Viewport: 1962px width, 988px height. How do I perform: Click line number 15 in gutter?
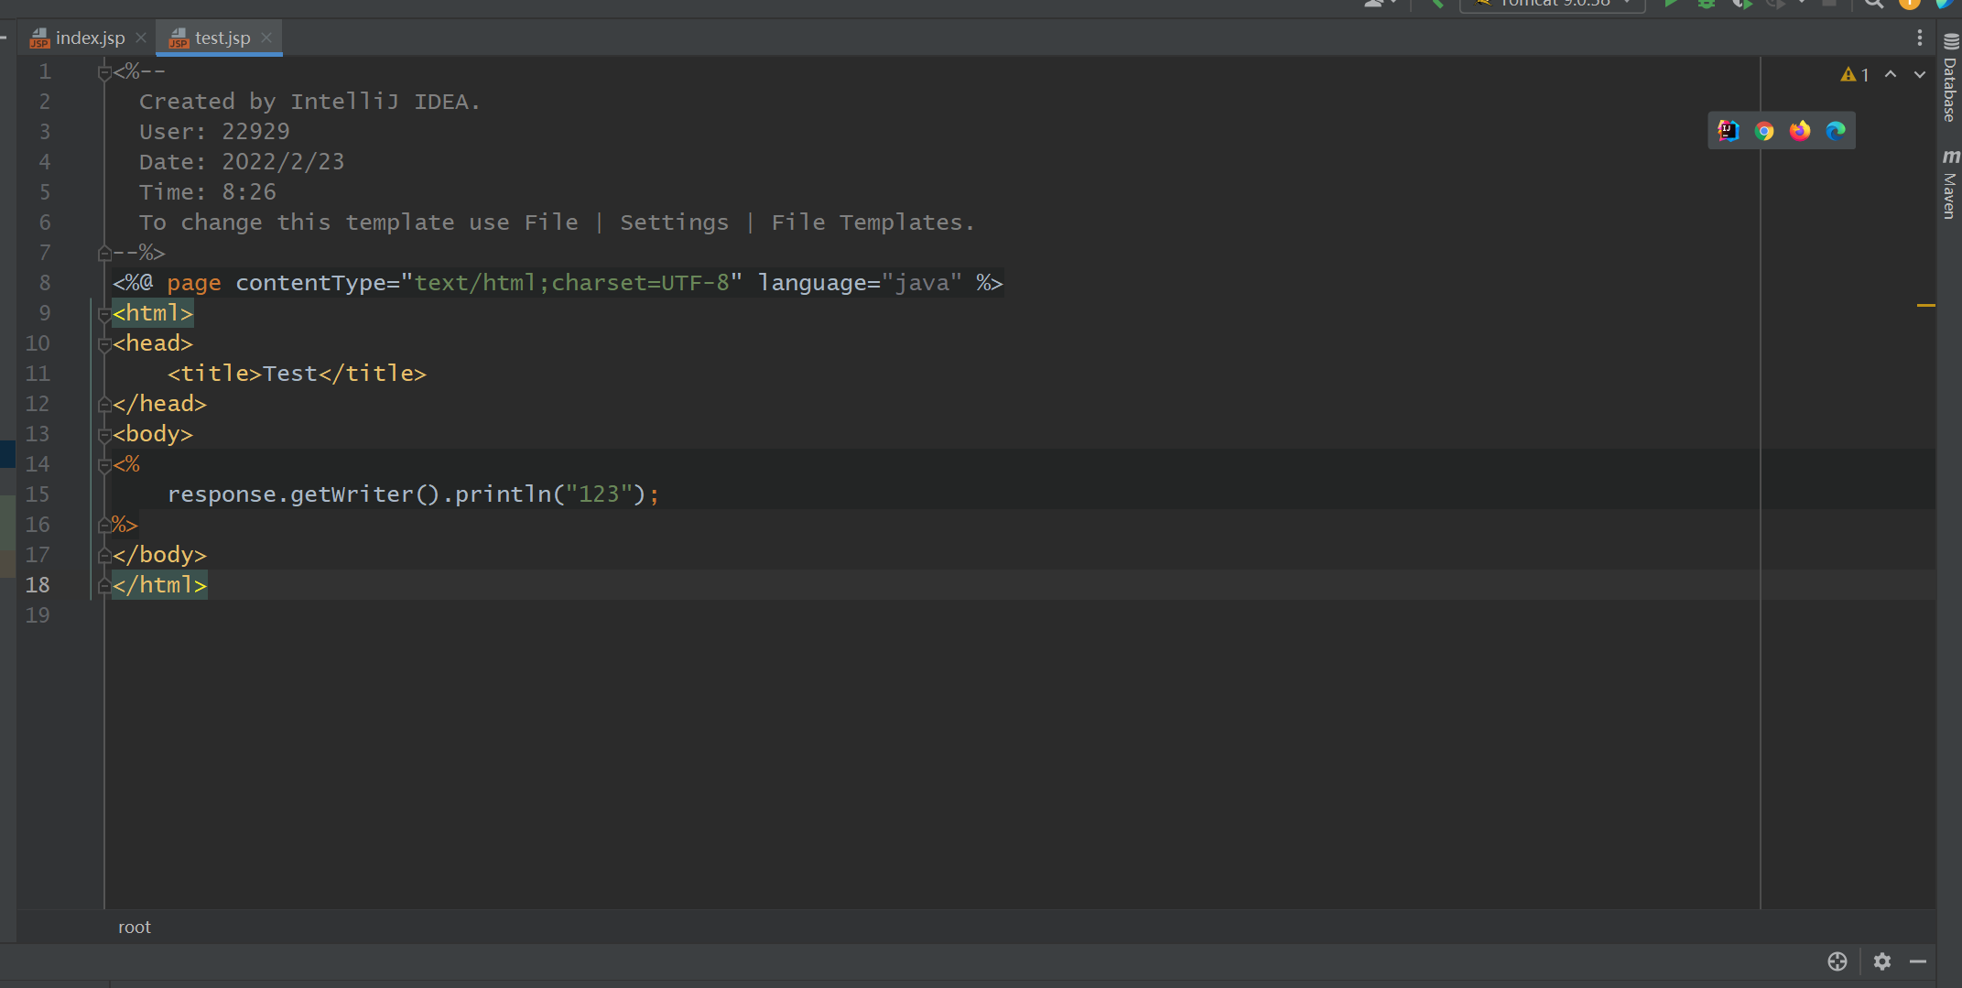[x=38, y=494]
